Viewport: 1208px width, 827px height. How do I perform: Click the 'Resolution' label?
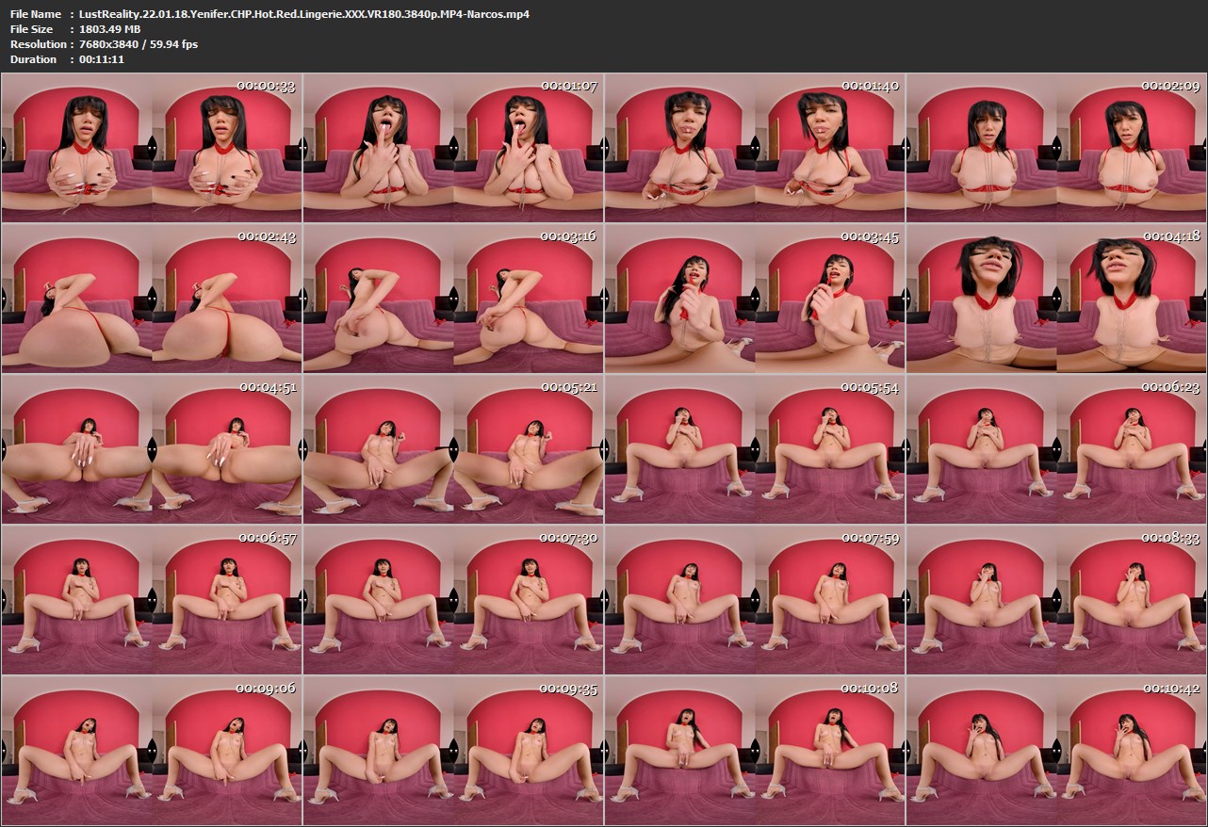38,44
